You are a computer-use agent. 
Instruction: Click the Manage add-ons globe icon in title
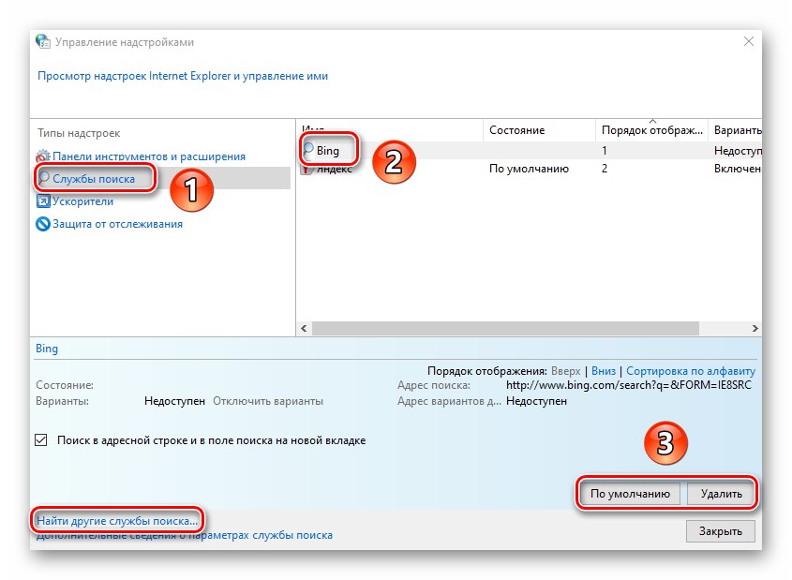click(x=43, y=42)
